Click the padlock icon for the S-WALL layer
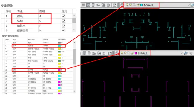This screenshot has height=107, width=194. point(133,53)
